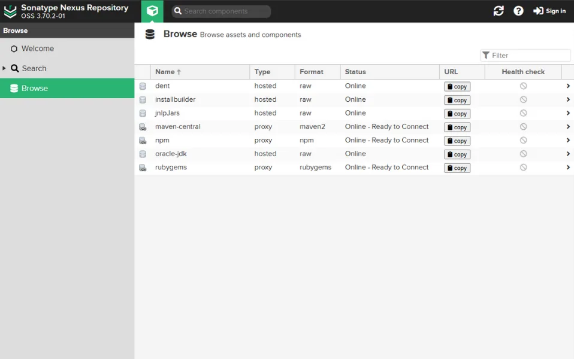Click the database icon next to Browse heading

149,34
